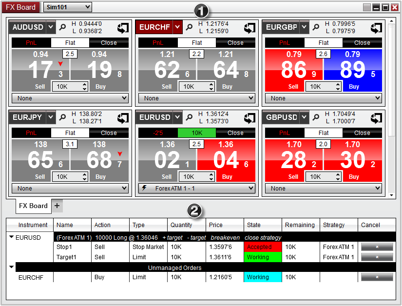Click the reverse position icon on GBPUSD tile
This screenshot has height=306, width=402.
coord(377,118)
